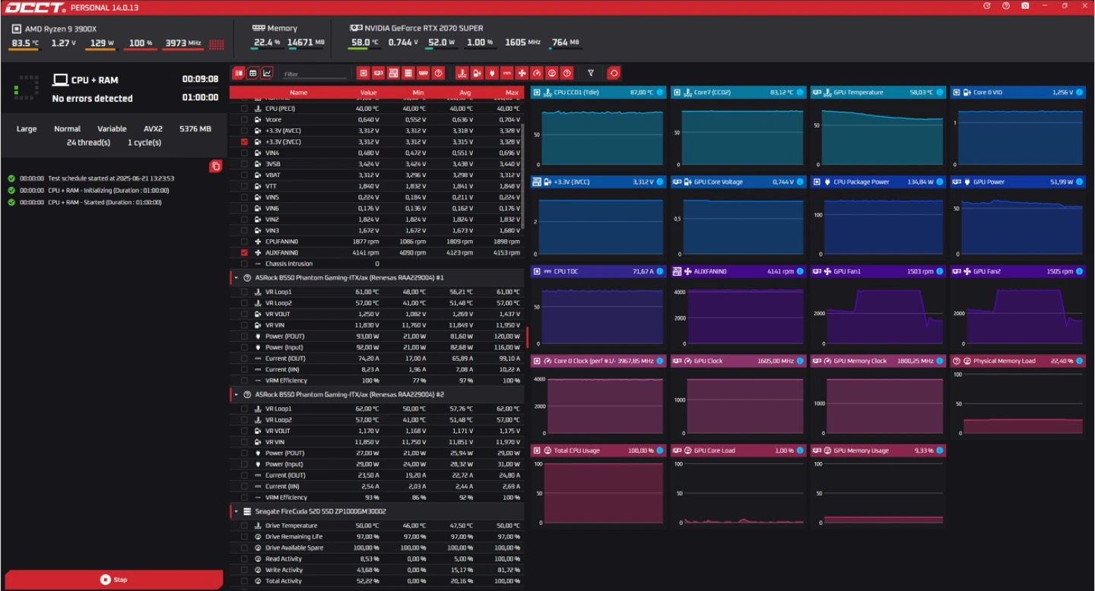Toggle the power plug sensor filter

click(x=492, y=73)
